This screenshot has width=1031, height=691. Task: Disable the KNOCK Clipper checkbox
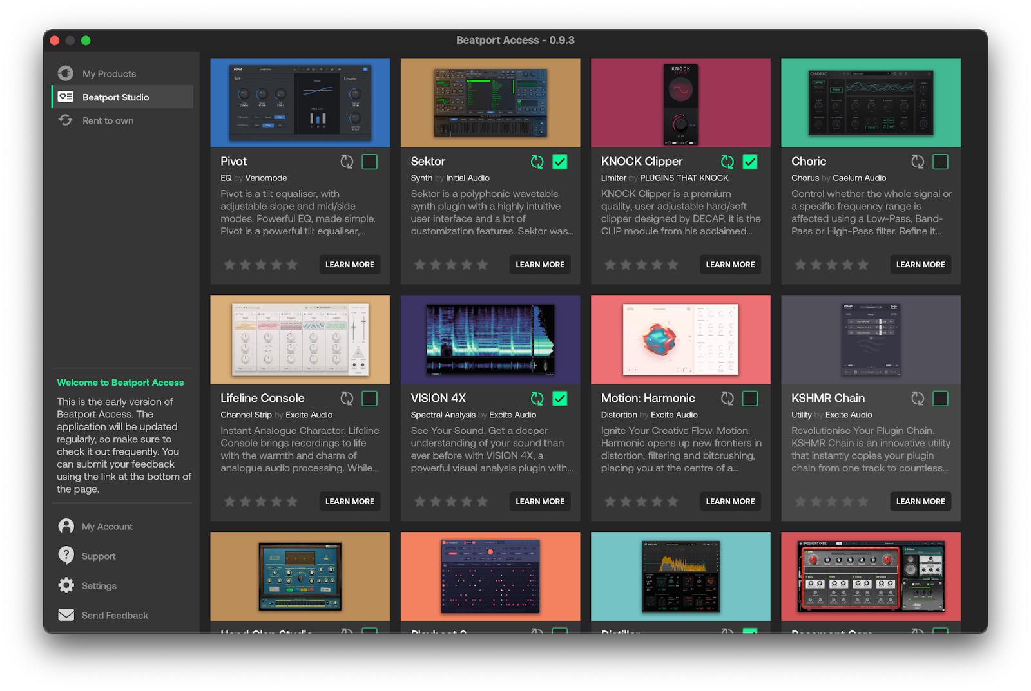[x=750, y=162]
